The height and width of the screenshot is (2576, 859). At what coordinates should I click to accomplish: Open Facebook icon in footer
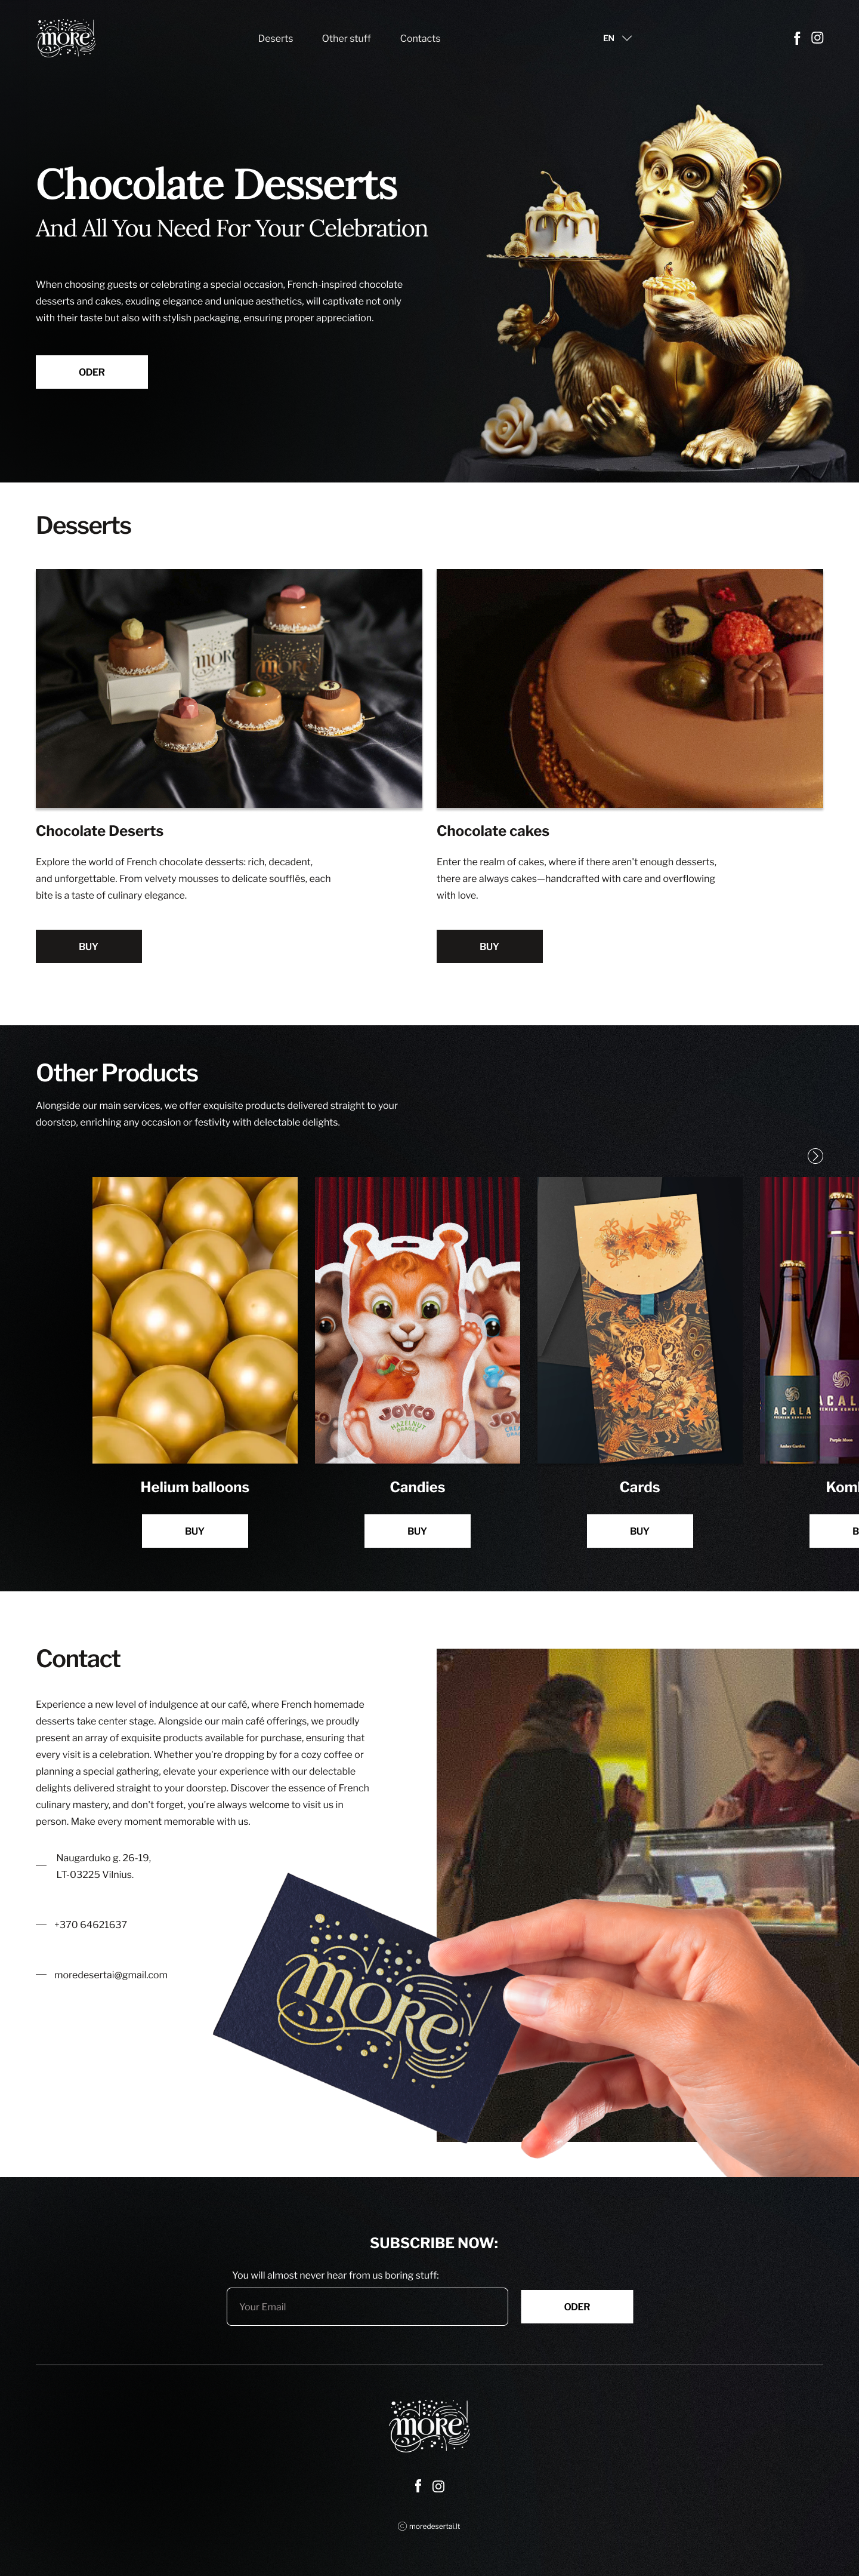418,2486
